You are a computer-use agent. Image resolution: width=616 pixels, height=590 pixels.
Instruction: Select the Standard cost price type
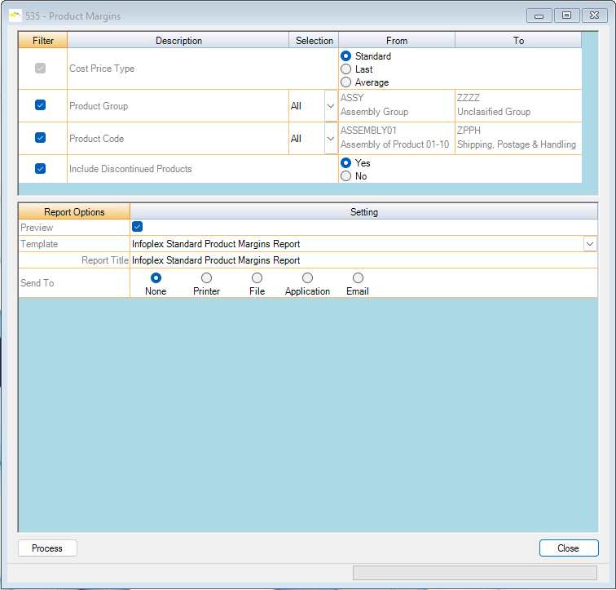pyautogui.click(x=345, y=56)
